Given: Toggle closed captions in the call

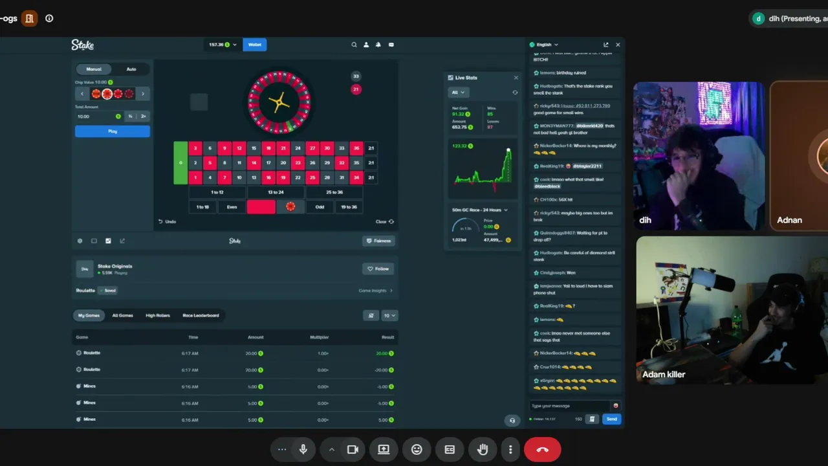Looking at the screenshot, I should point(450,449).
